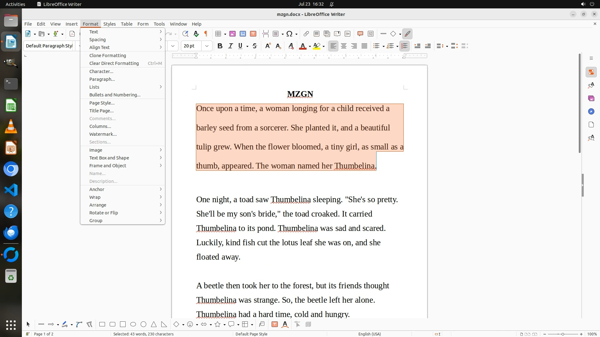Open the sidebar Navigator panel icon

click(x=591, y=111)
